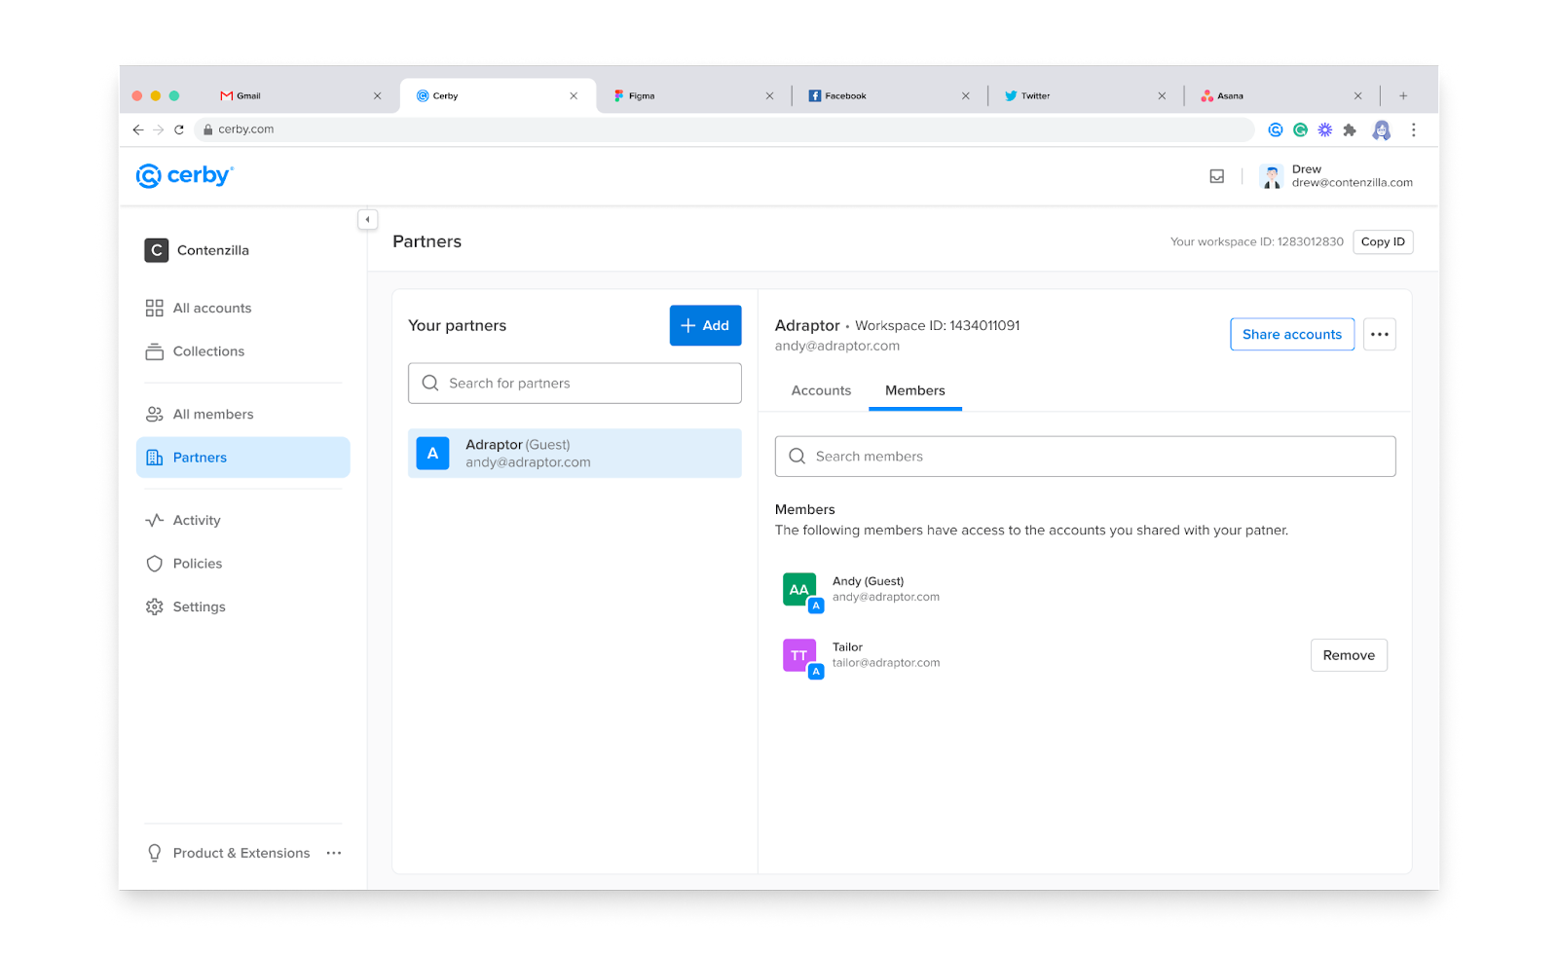Click Tailor member avatar

(x=800, y=656)
